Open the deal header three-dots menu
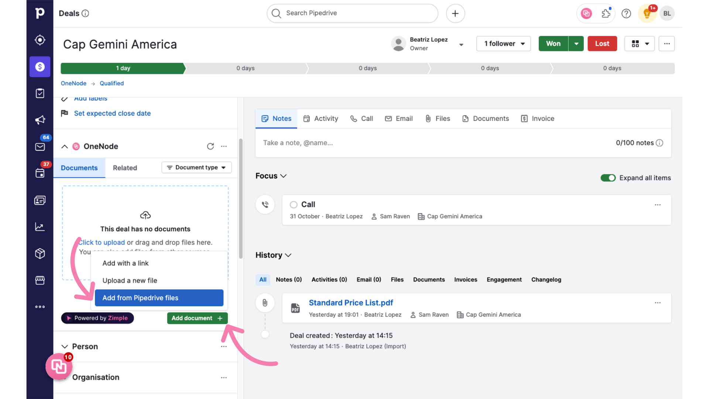The height and width of the screenshot is (399, 709). [667, 44]
